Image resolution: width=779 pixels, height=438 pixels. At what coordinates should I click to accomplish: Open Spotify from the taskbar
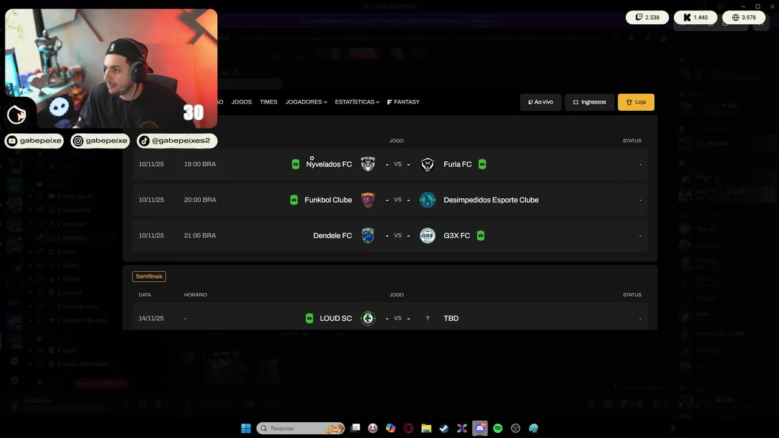point(498,428)
